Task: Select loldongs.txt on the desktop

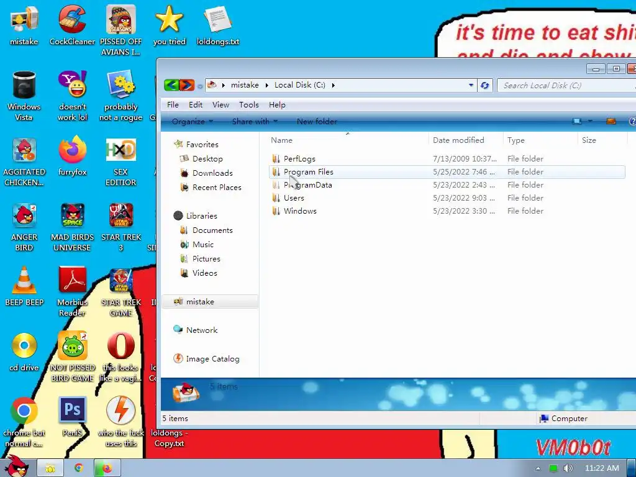Action: click(218, 25)
